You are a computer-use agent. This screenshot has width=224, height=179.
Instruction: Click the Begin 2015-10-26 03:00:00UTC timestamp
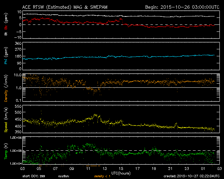tap(182, 7)
